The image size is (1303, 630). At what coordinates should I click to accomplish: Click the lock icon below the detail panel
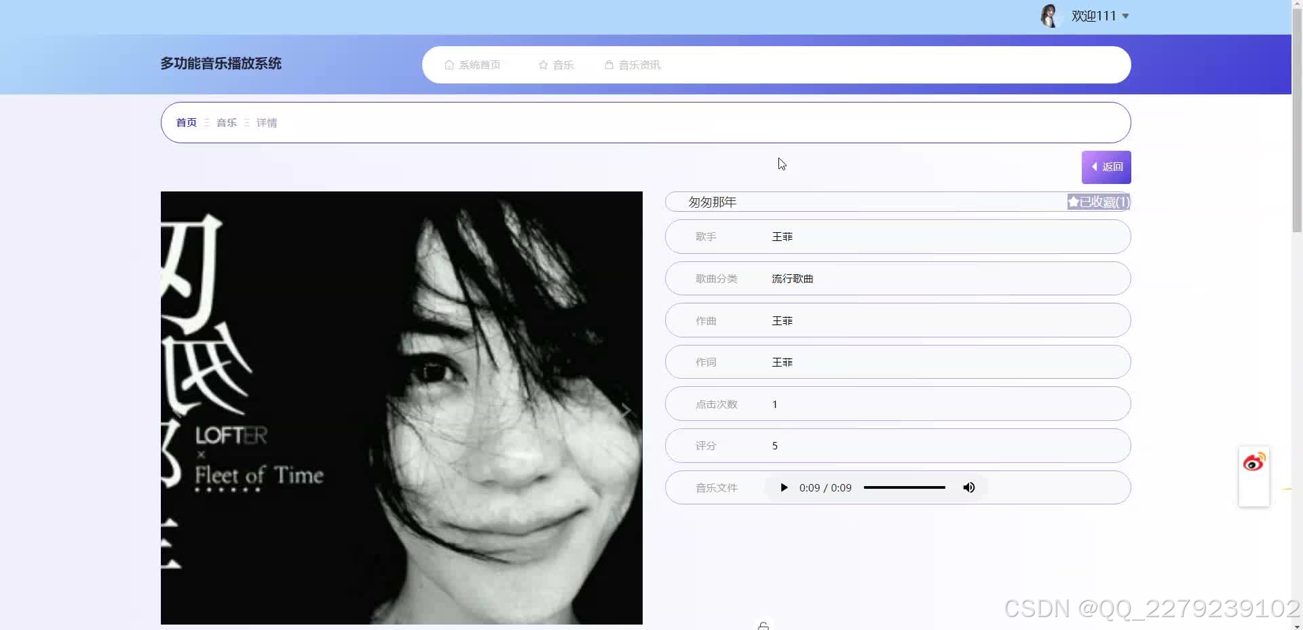click(x=763, y=625)
